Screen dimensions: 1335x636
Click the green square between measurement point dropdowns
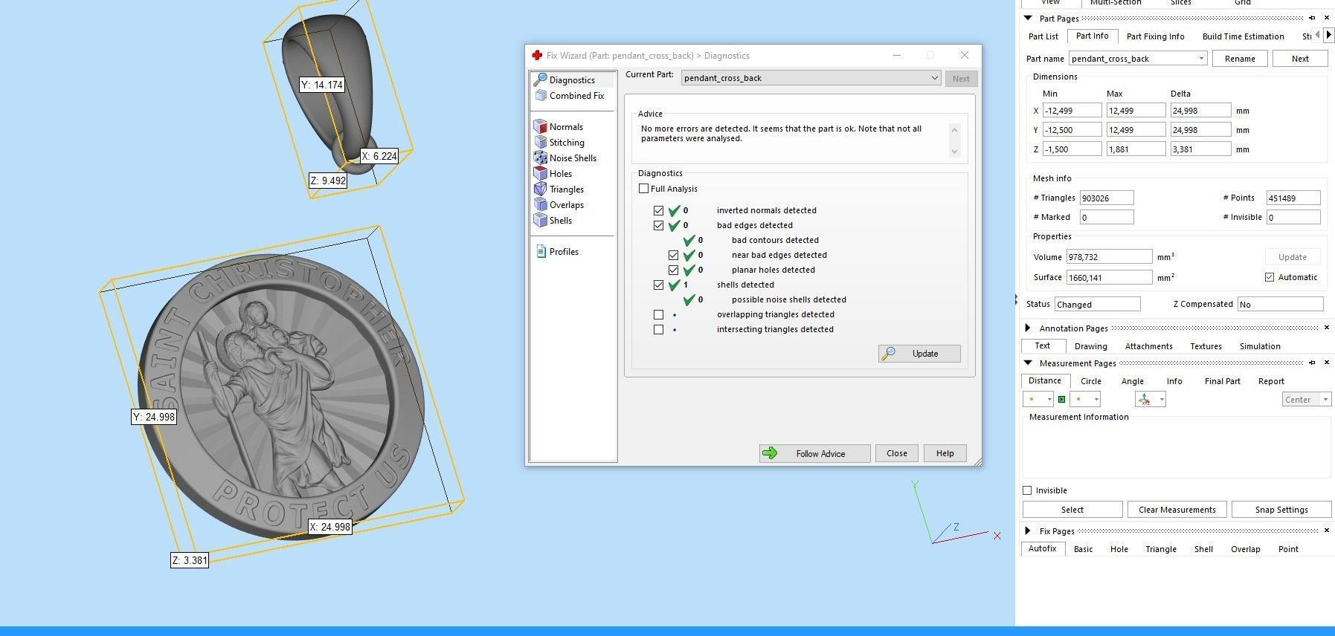[x=1061, y=400]
